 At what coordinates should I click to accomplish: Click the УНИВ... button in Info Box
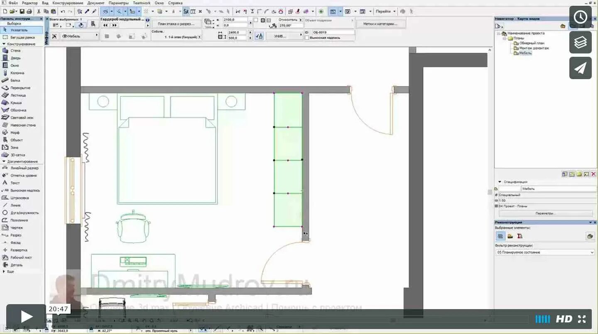(x=283, y=36)
